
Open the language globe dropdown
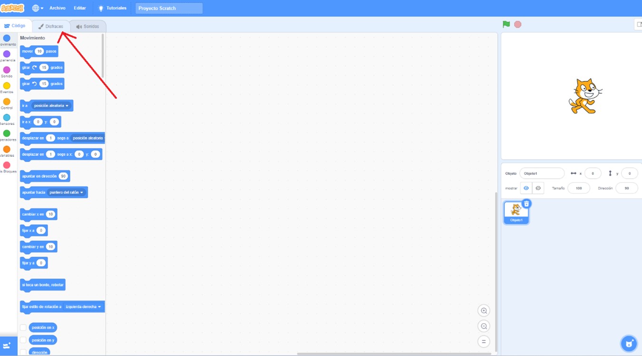(37, 8)
